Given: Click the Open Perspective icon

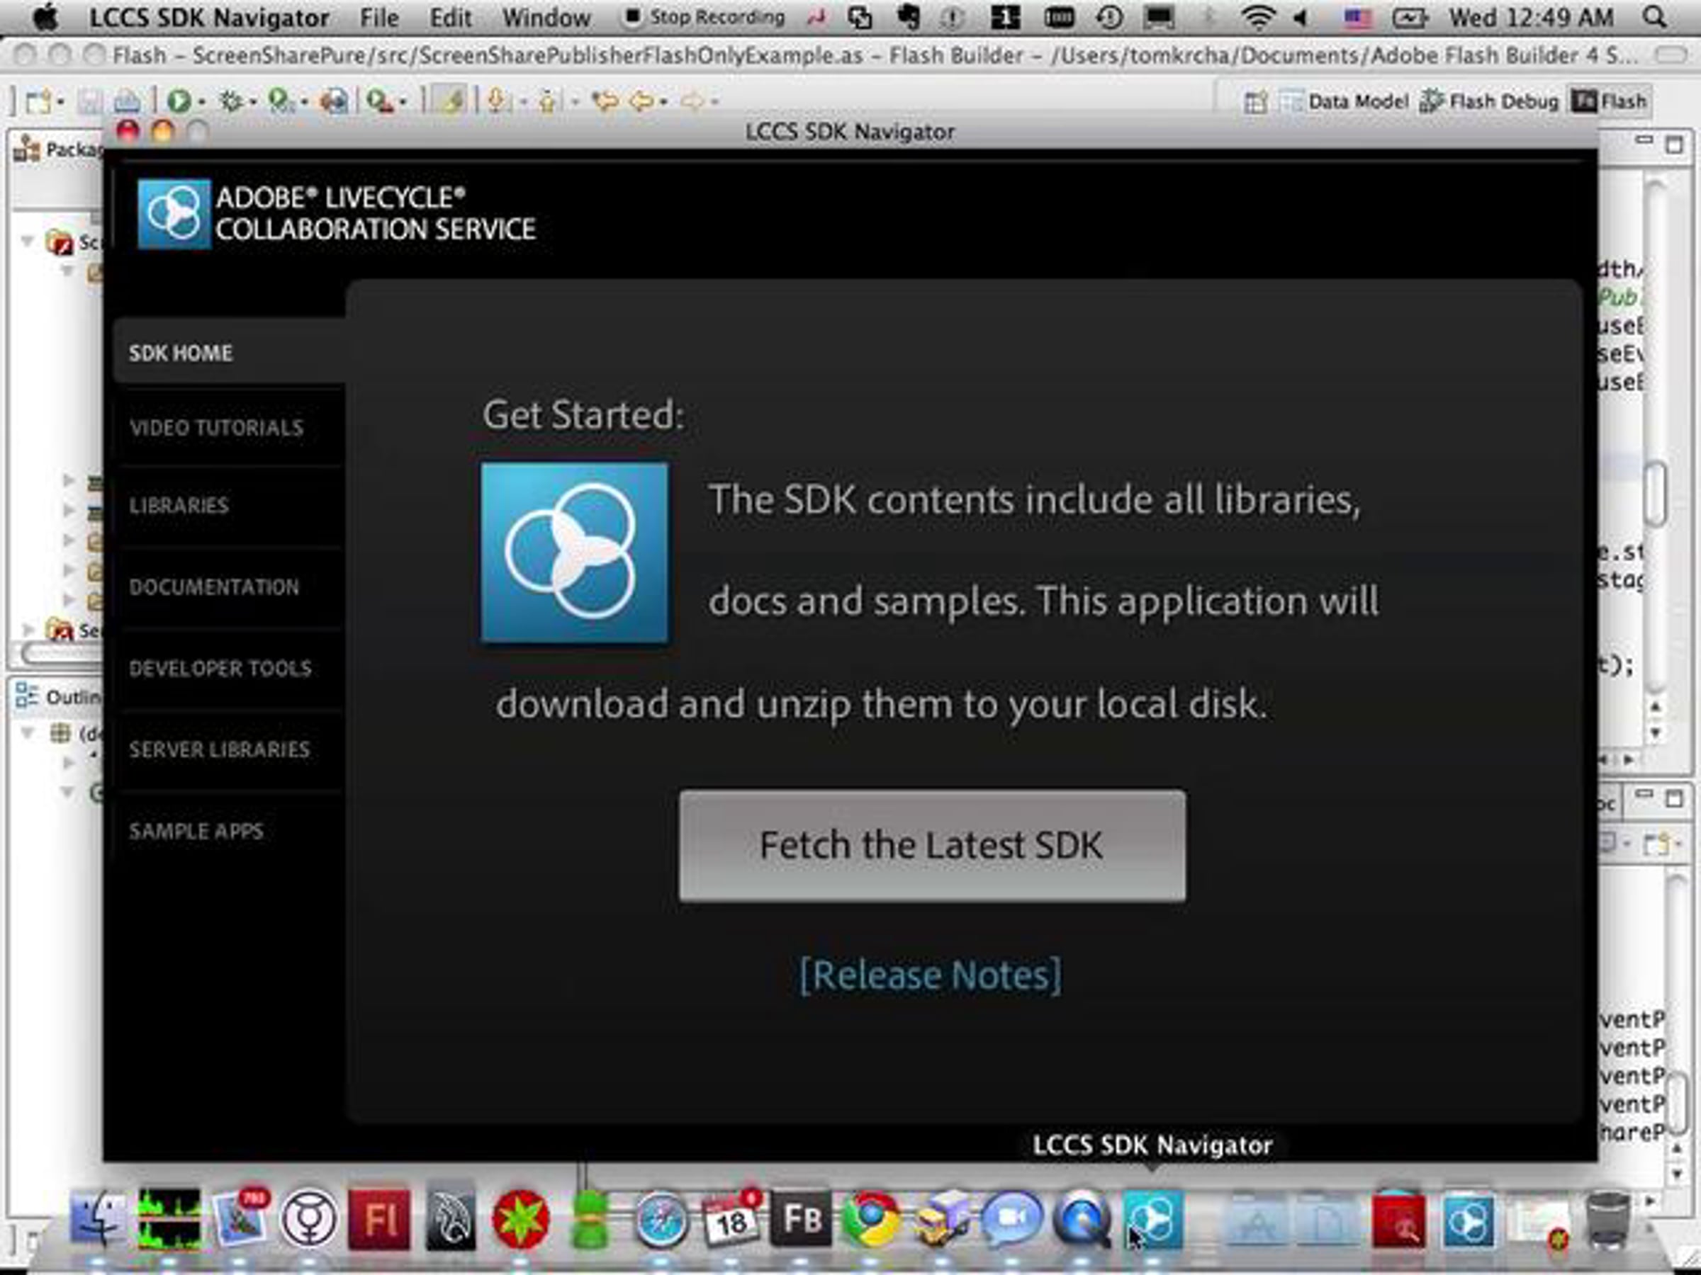Looking at the screenshot, I should click(x=1255, y=101).
